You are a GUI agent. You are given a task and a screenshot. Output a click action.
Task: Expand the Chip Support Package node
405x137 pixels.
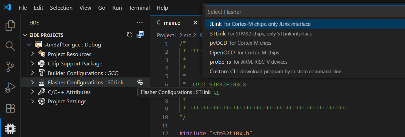click(32, 64)
